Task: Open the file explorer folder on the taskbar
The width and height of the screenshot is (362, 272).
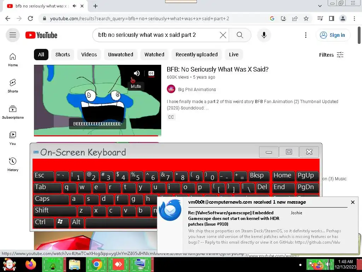Action: tap(75, 265)
